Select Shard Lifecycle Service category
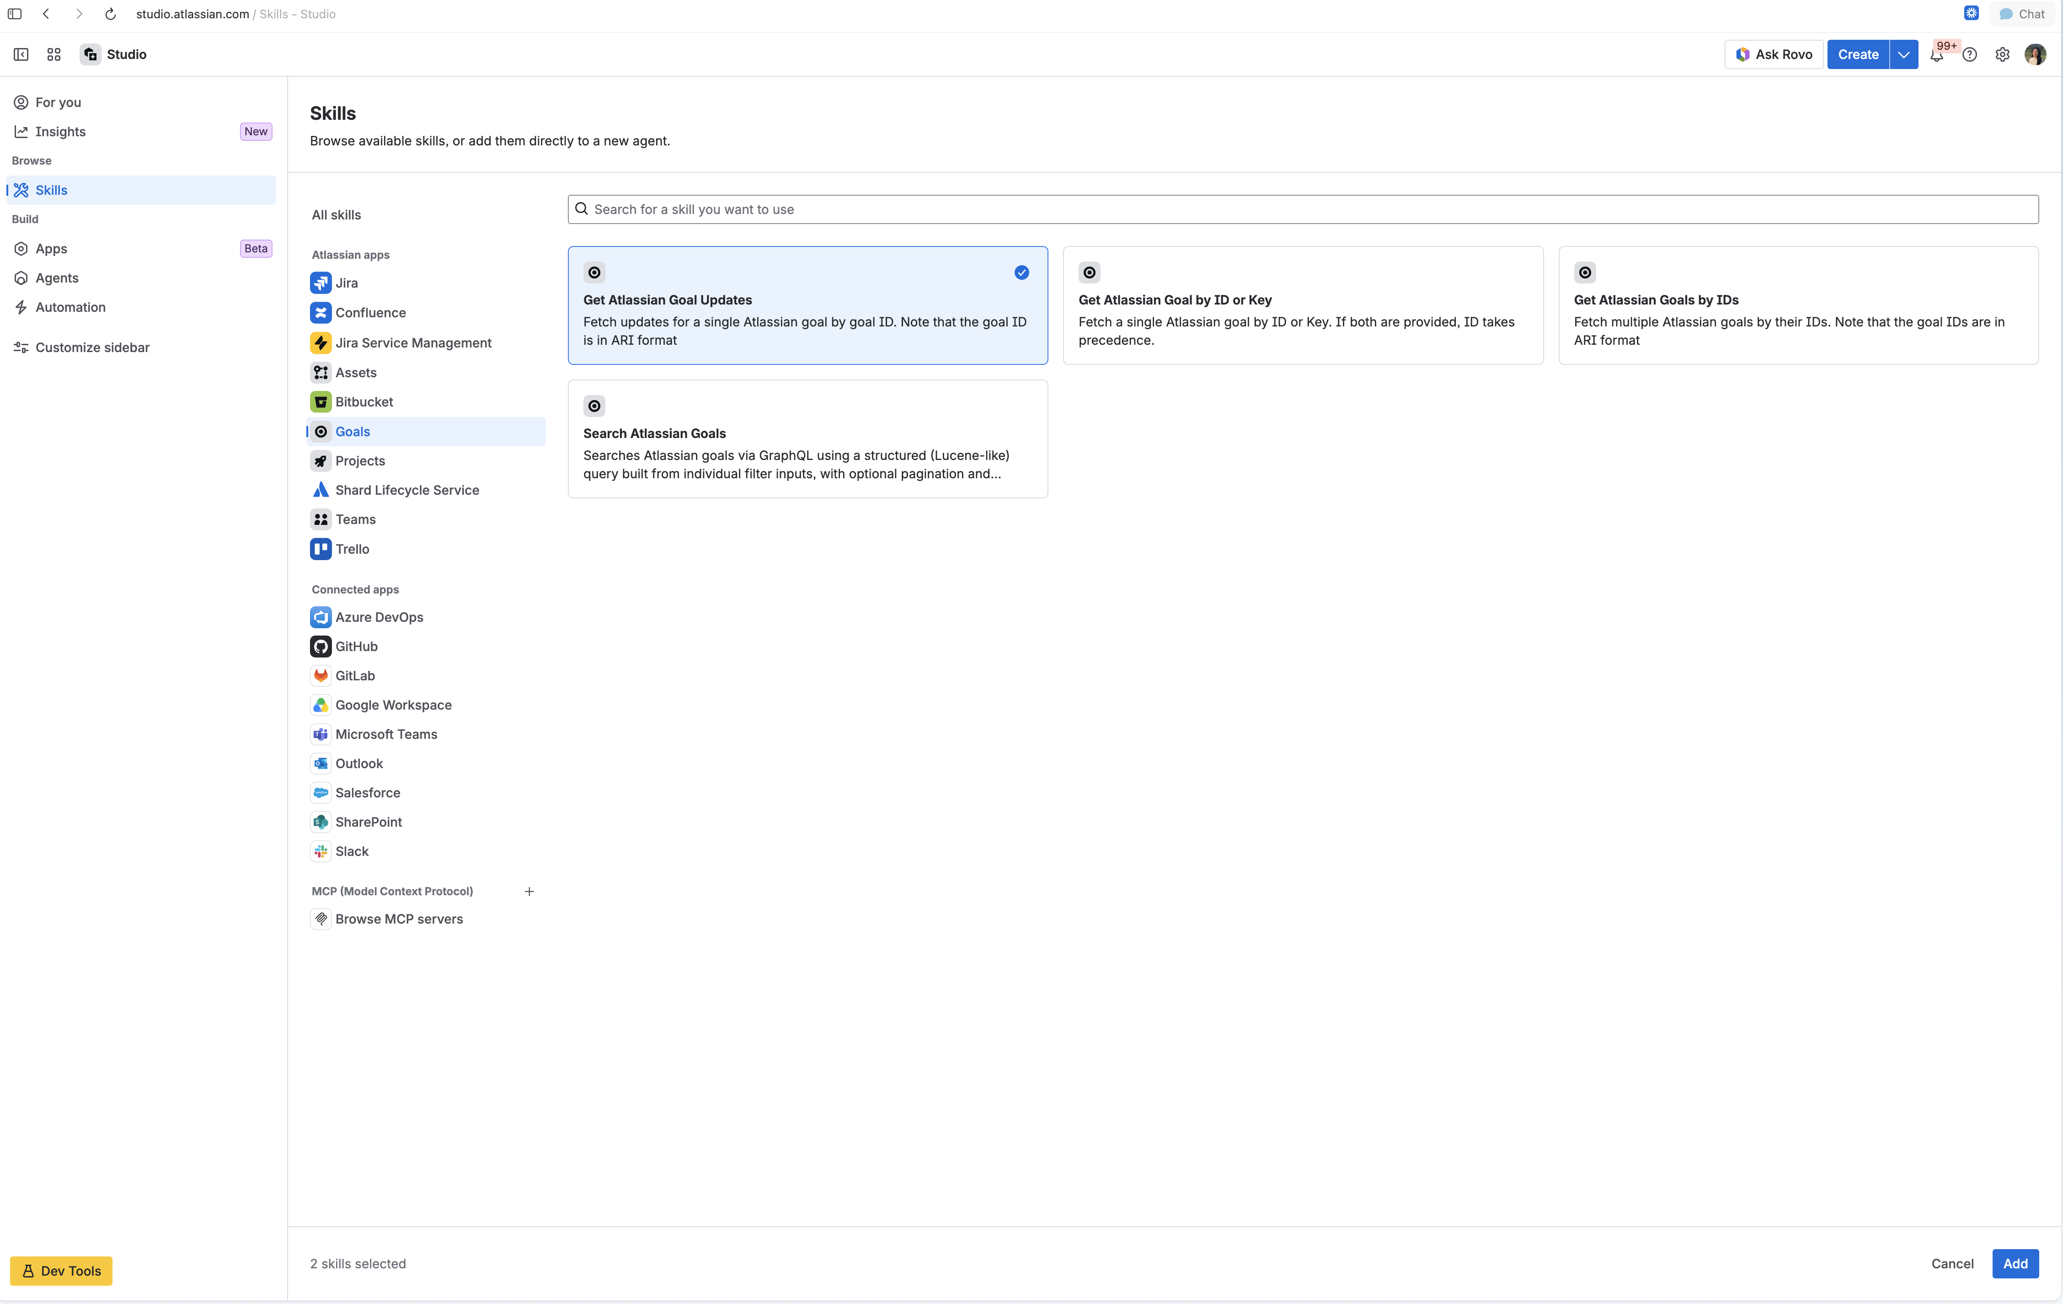Screen dimensions: 2063x1304 tap(426, 490)
